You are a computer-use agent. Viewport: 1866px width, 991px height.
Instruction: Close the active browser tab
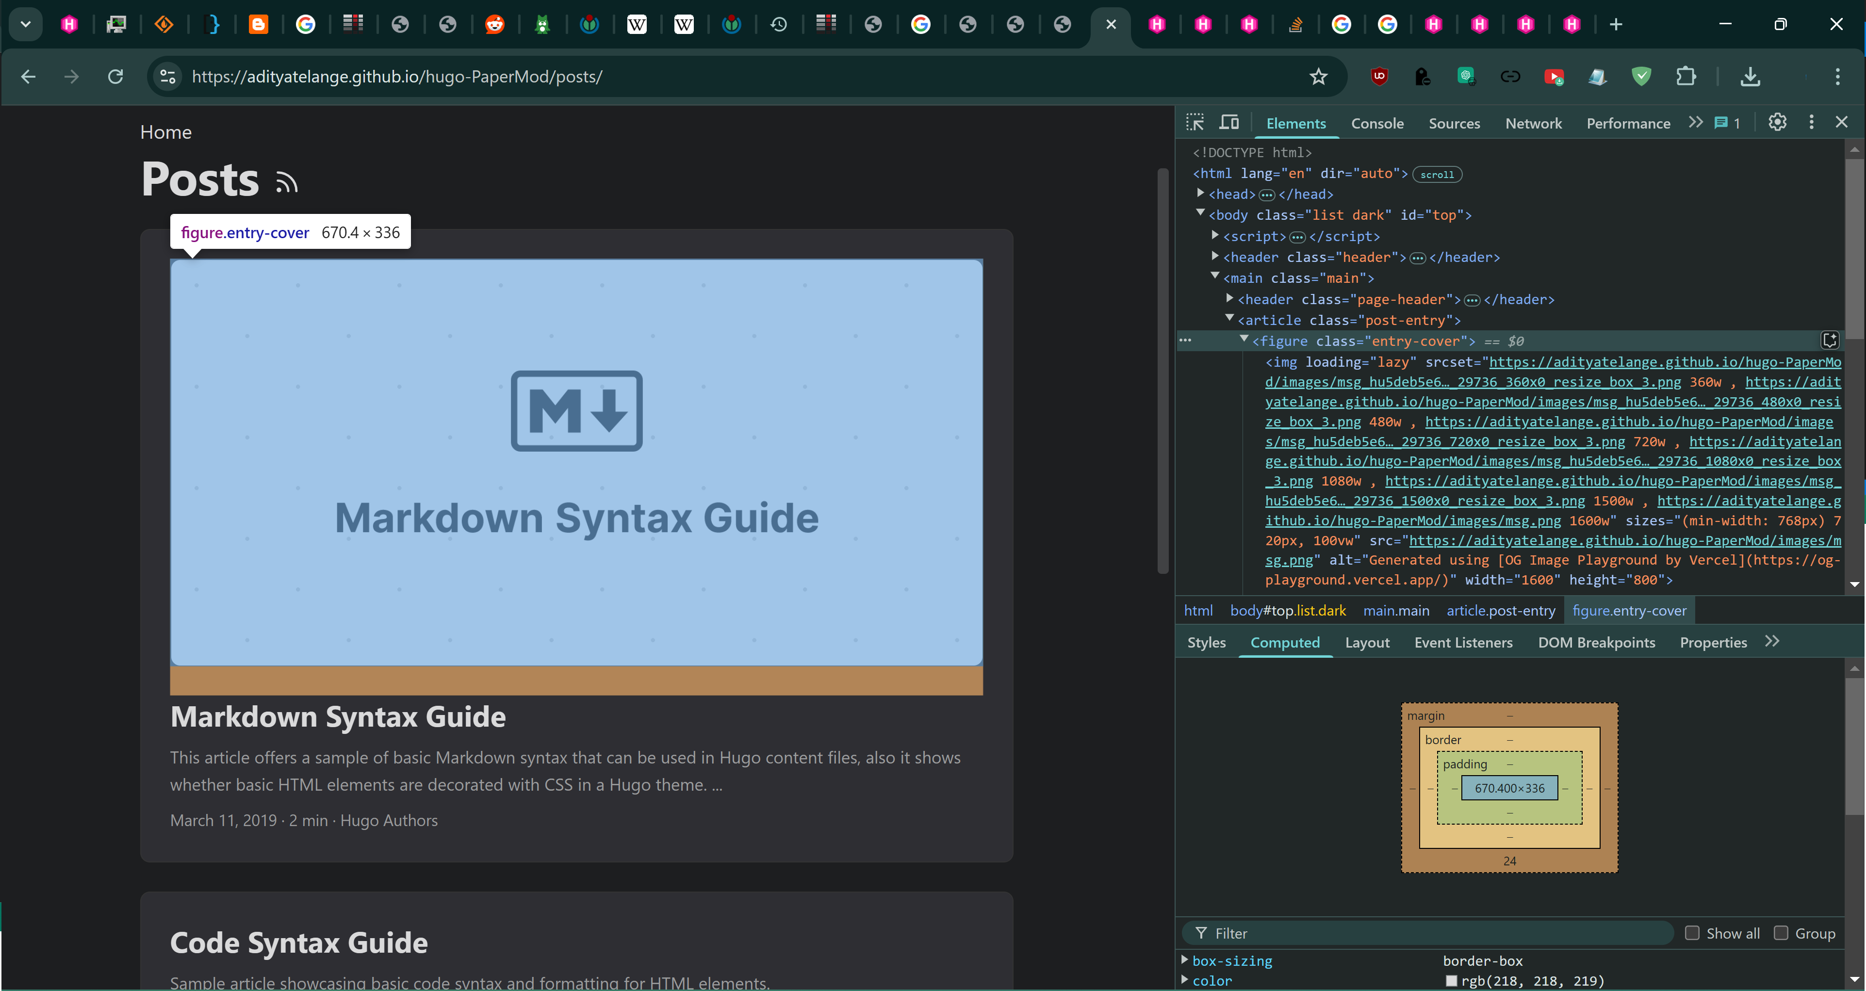(1111, 25)
